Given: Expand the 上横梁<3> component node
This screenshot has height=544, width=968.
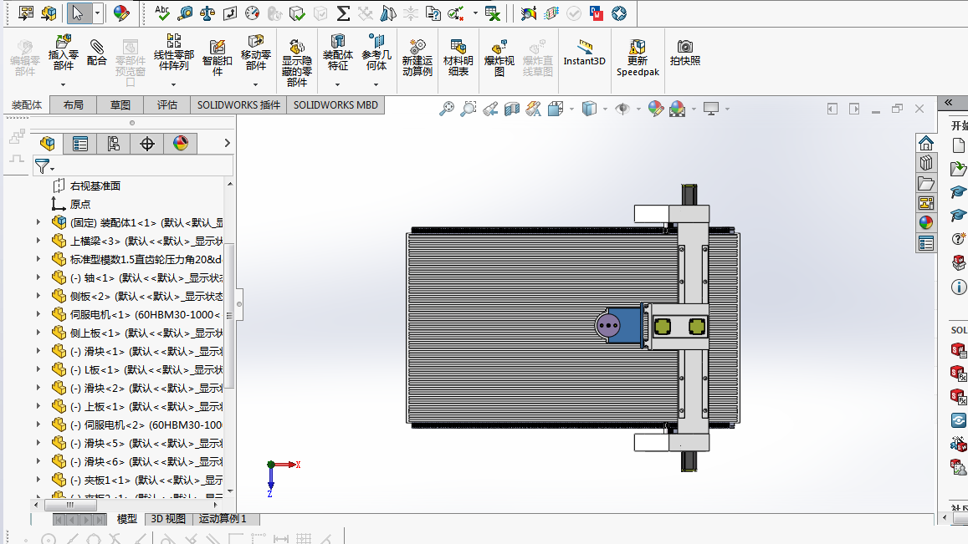Looking at the screenshot, I should pos(38,241).
